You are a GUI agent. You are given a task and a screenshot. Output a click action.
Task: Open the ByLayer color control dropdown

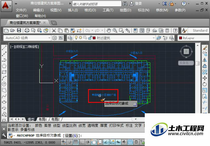tap(194, 38)
